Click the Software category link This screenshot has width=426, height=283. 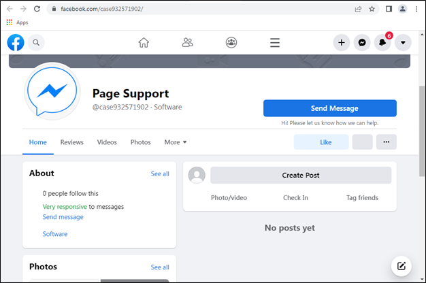pos(55,234)
